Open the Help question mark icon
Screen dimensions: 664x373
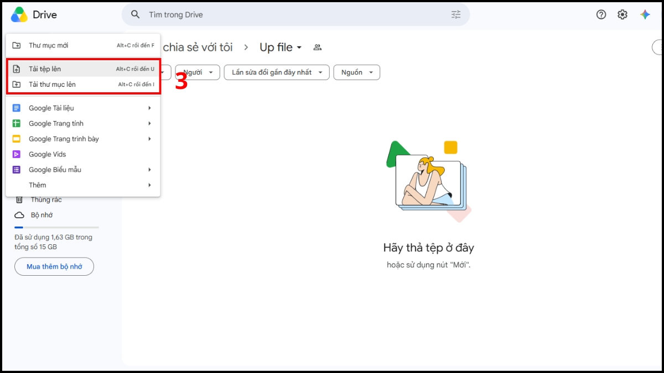click(601, 15)
